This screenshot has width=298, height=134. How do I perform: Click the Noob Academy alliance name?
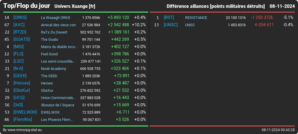54,68
